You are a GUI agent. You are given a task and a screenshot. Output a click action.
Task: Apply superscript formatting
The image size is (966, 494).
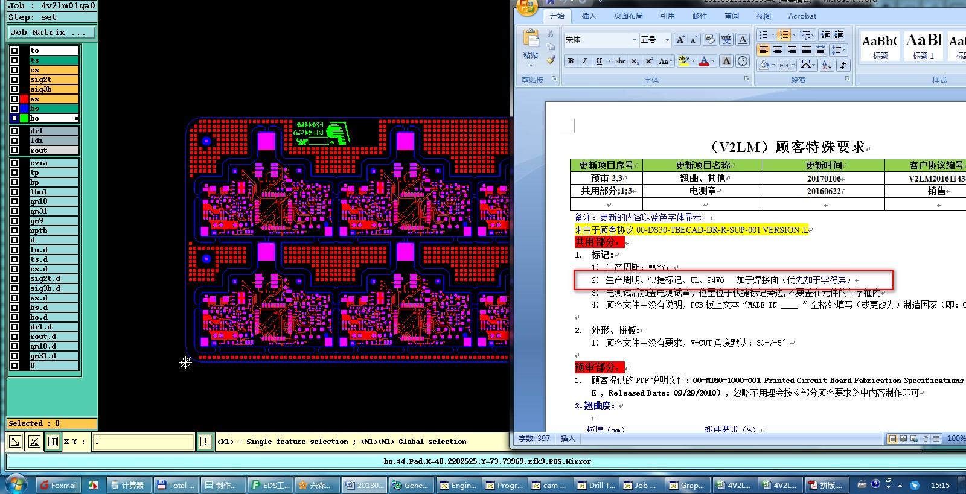point(649,61)
